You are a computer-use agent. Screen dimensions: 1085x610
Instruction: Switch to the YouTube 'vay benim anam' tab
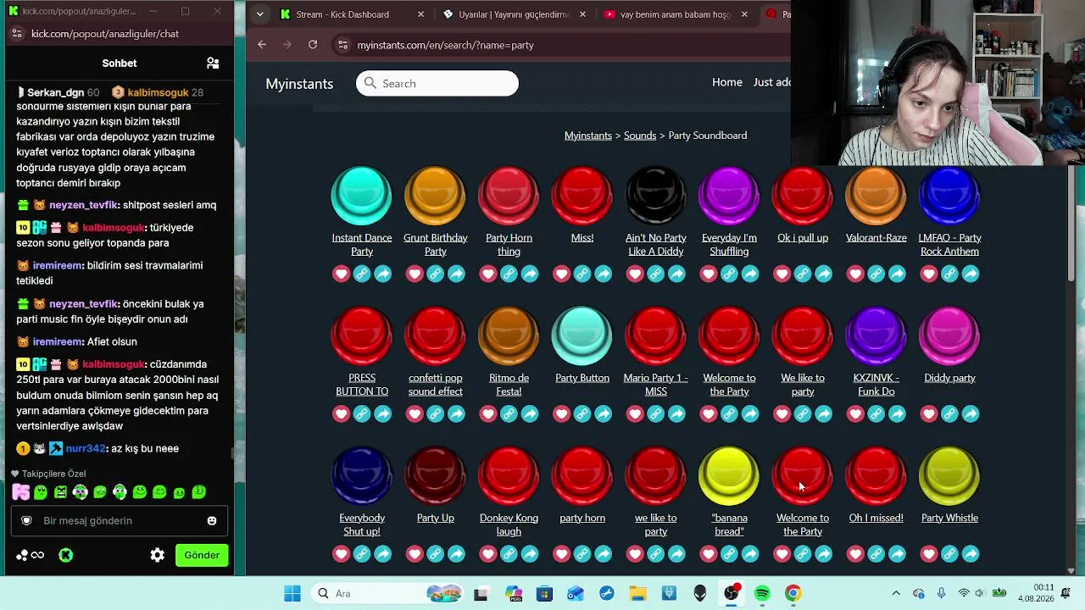coord(675,14)
